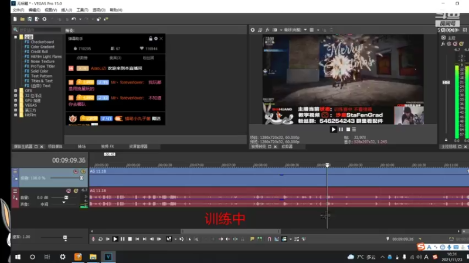Solo the Master bus
The image size is (469, 263).
pos(461,44)
